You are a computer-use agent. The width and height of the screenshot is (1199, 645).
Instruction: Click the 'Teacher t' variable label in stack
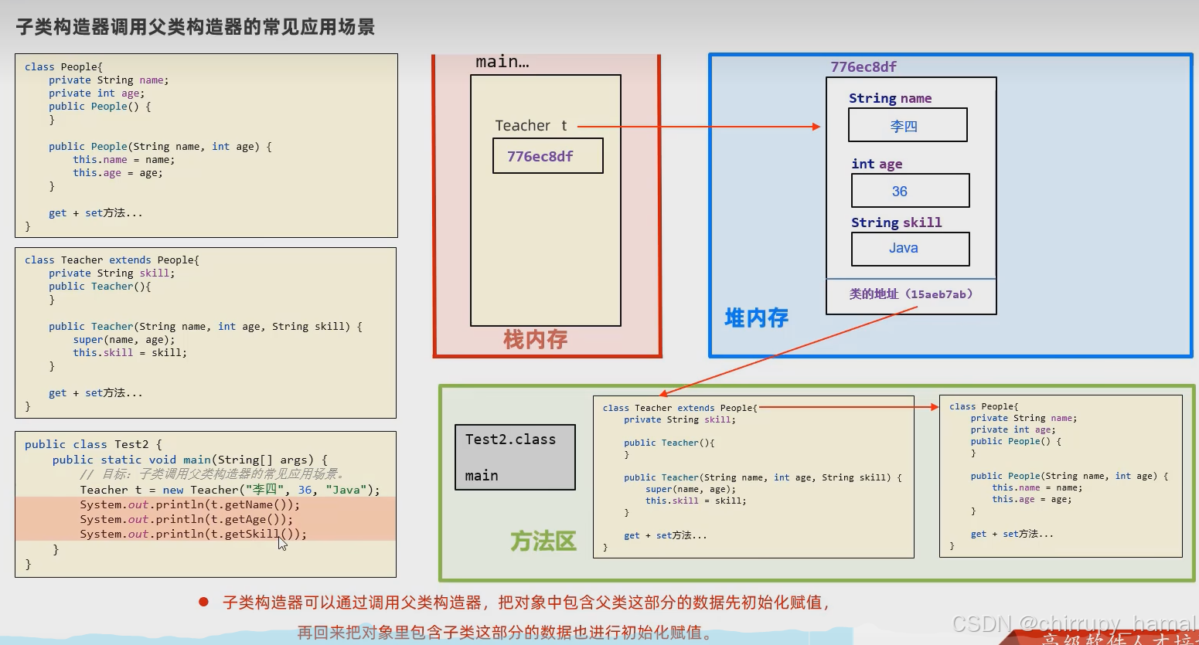pyautogui.click(x=531, y=125)
